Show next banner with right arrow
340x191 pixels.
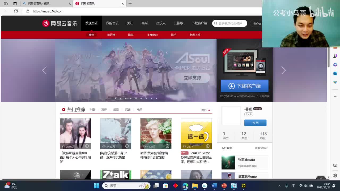click(283, 70)
